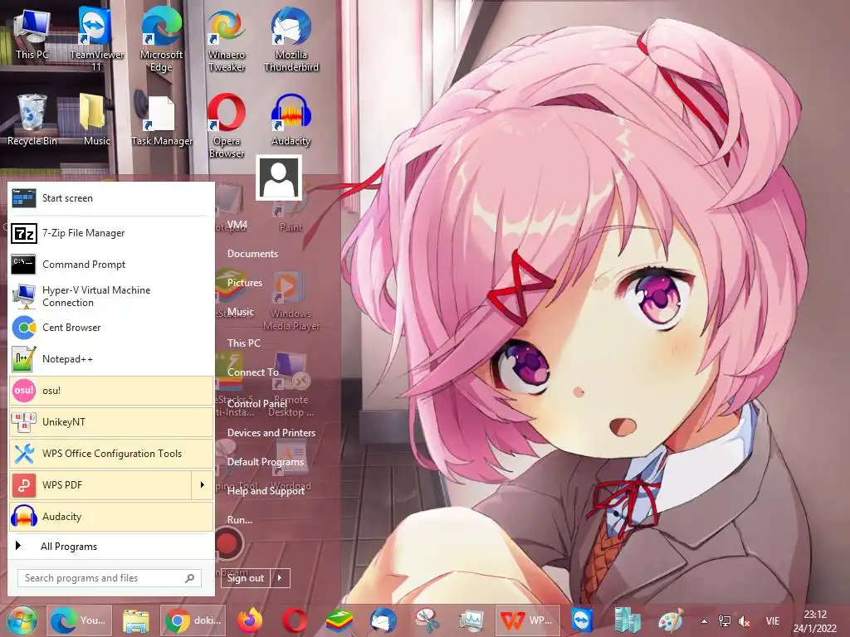Viewport: 850px width, 637px height.
Task: Switch to WPS Office taskbar window
Action: (x=528, y=620)
